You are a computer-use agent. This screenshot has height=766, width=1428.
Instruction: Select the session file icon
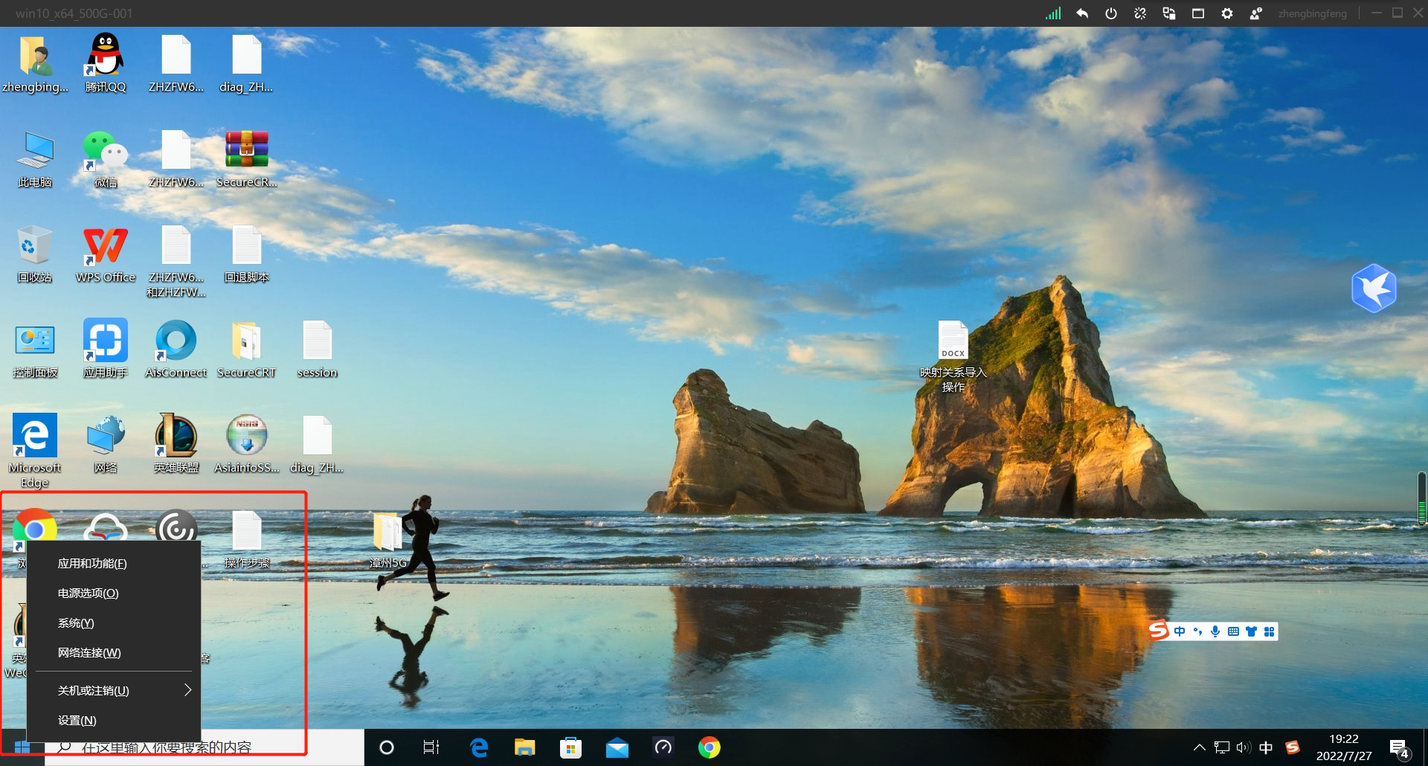pos(318,348)
